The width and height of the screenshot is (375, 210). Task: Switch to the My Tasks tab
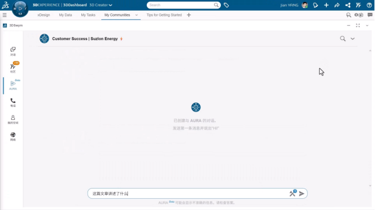[88, 15]
